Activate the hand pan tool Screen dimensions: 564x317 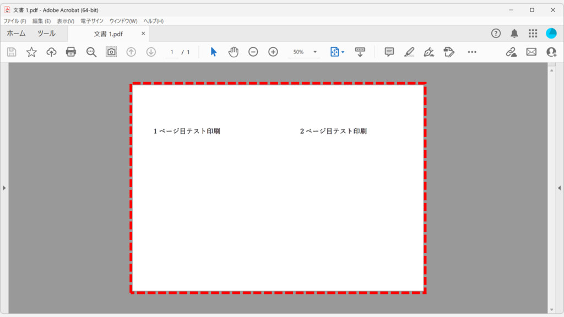(x=234, y=52)
